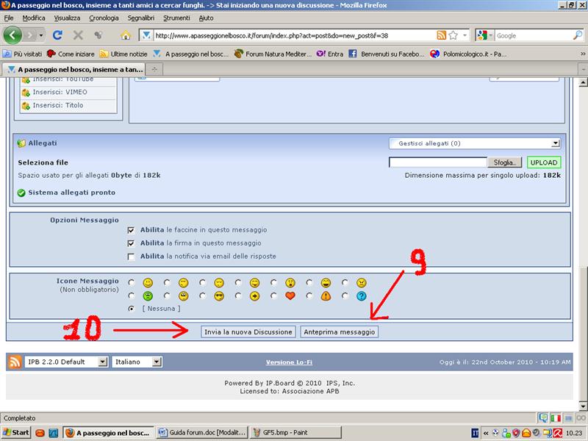Go to home page via house icon
This screenshot has height=441, width=588.
(x=125, y=35)
